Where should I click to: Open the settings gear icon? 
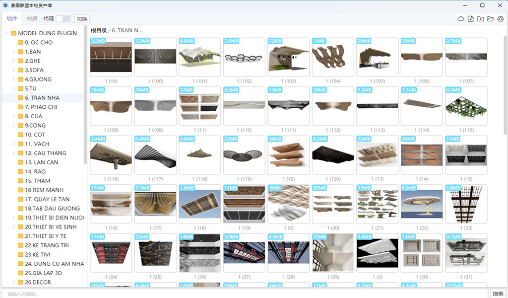pyautogui.click(x=501, y=19)
